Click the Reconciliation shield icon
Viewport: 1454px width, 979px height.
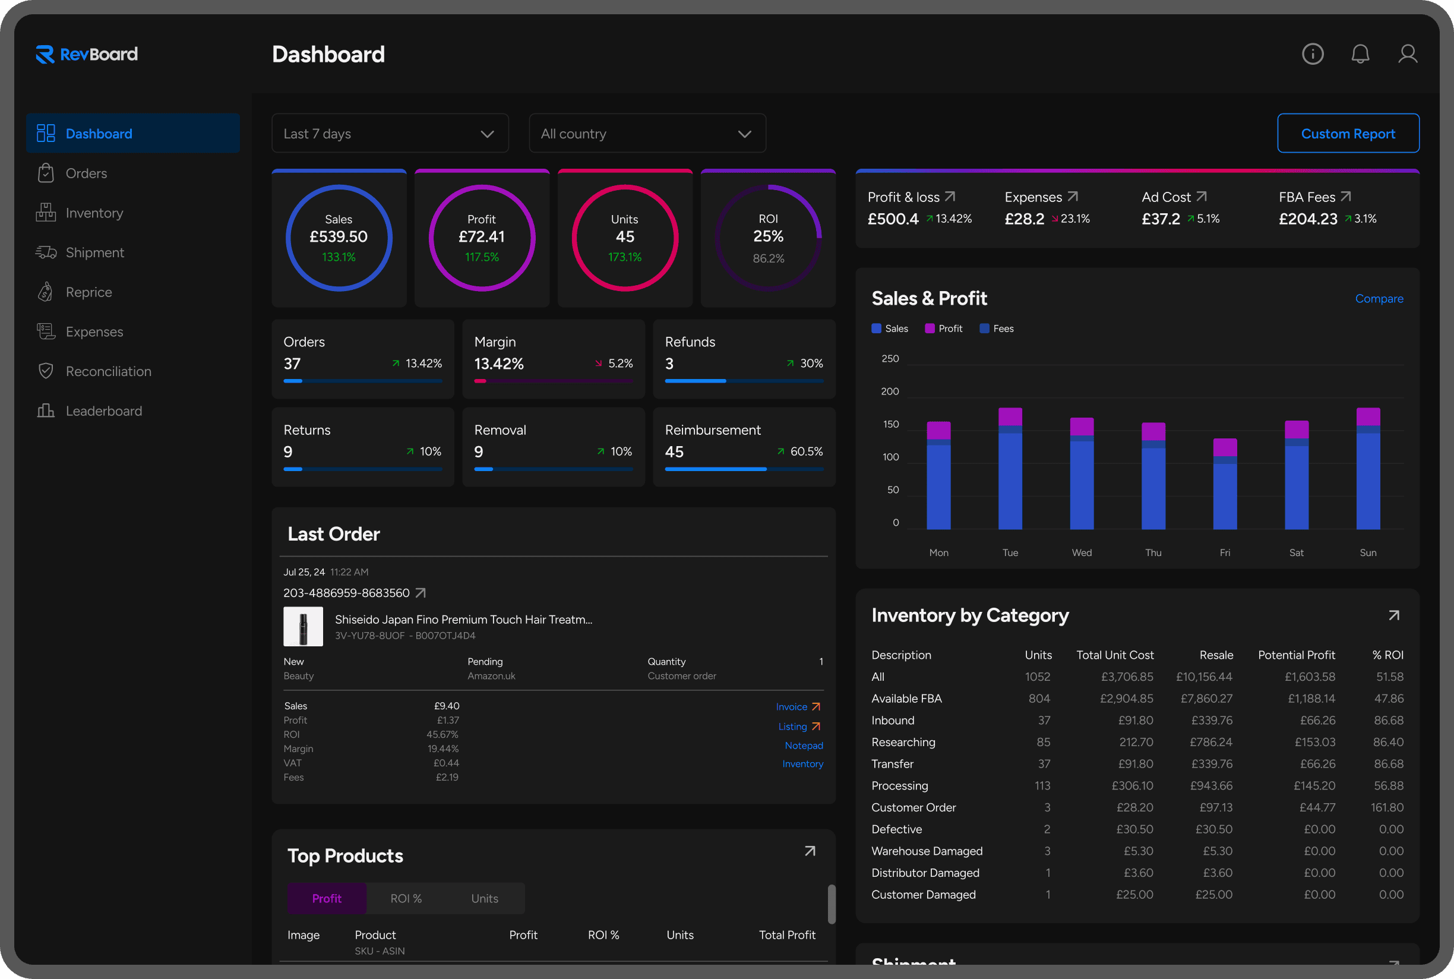pyautogui.click(x=46, y=371)
